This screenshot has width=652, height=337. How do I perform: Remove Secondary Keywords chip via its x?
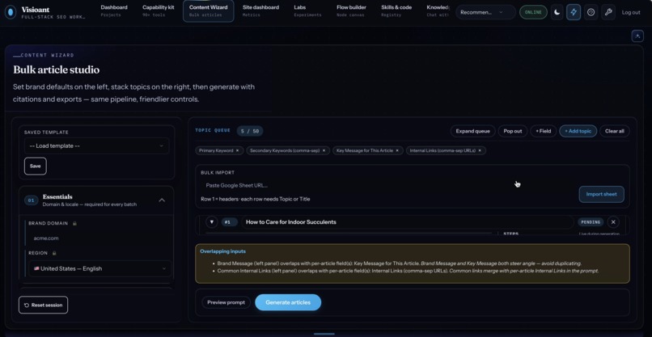(324, 150)
